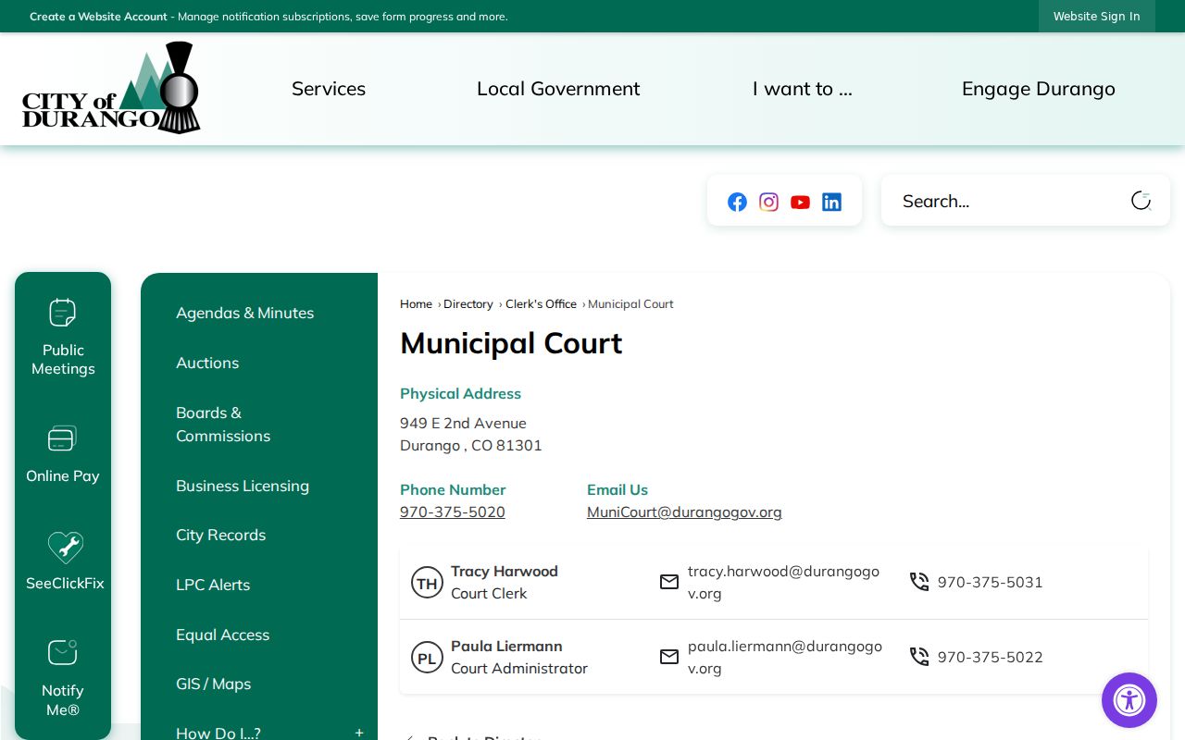Expand the How Do I...? submenu

coord(359,733)
